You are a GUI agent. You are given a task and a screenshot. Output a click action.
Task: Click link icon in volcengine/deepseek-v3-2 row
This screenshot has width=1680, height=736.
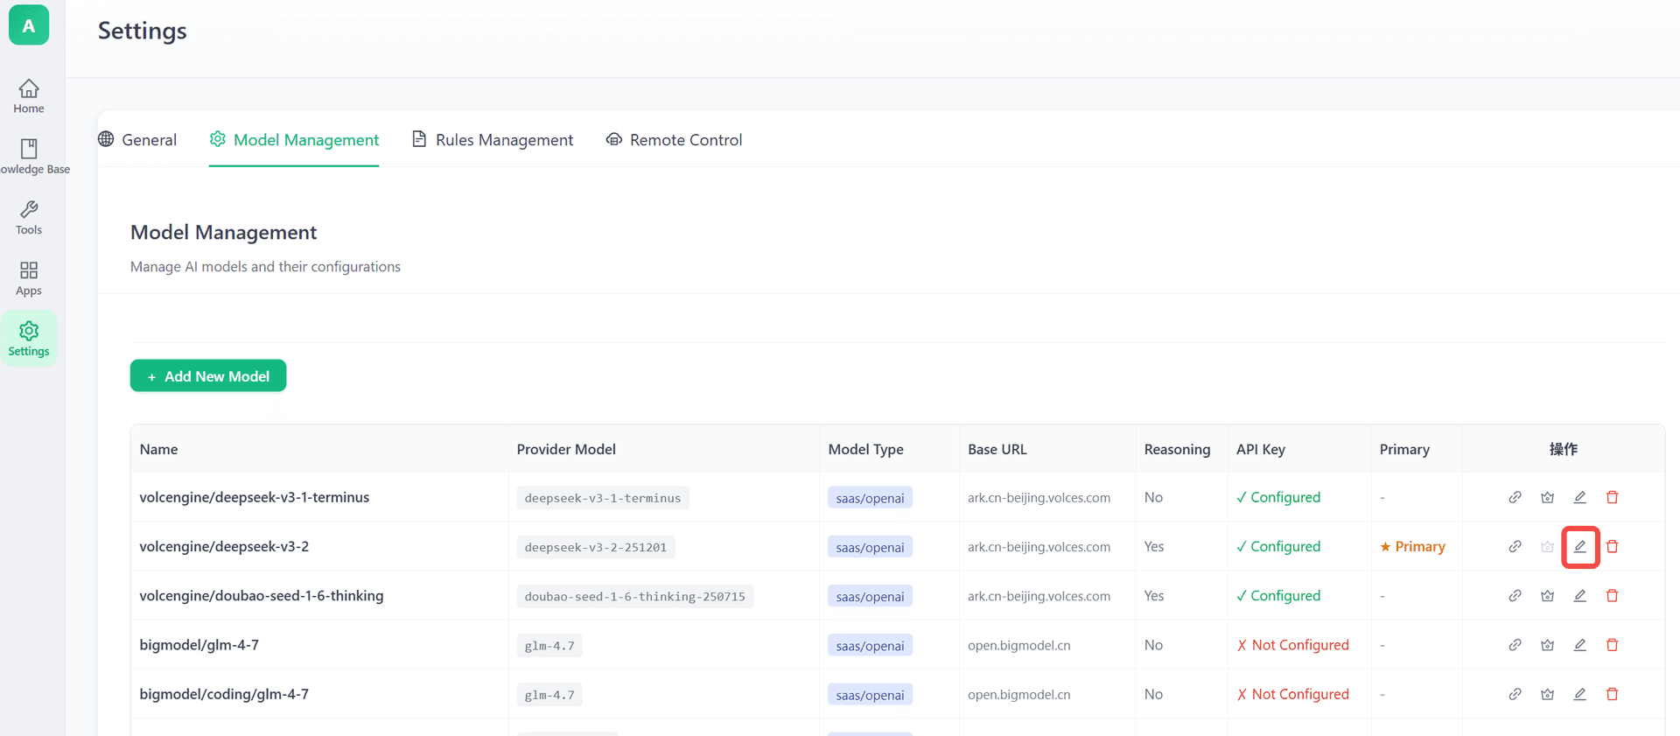point(1515,547)
